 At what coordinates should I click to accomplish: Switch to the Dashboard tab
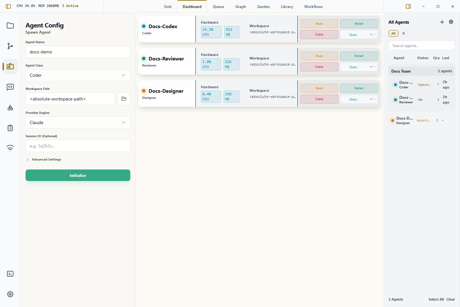point(192,7)
